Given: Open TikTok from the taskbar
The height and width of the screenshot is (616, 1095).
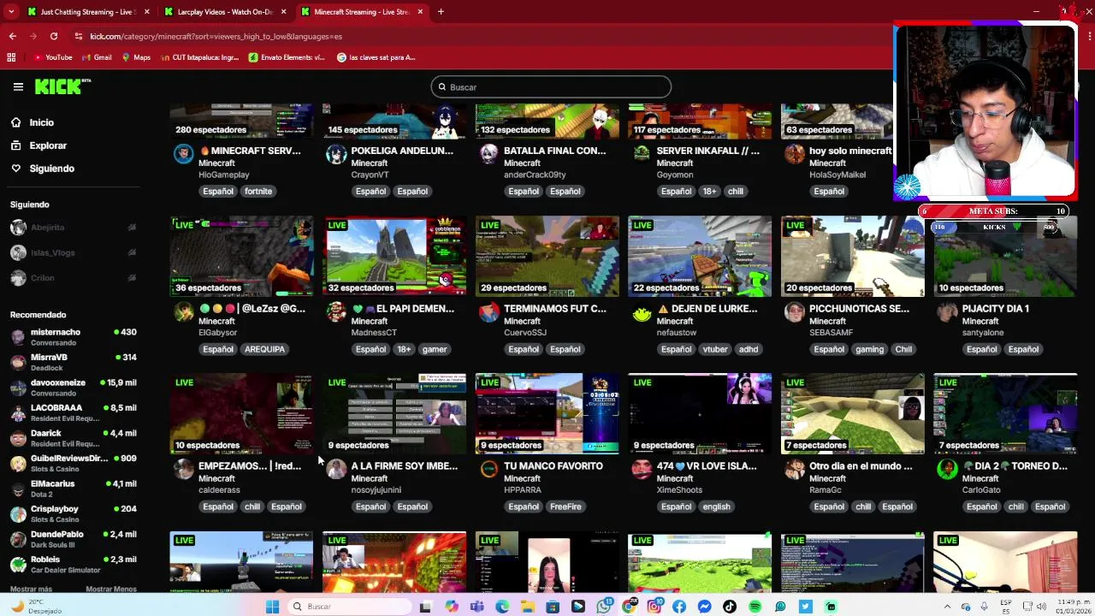Looking at the screenshot, I should coord(730,607).
